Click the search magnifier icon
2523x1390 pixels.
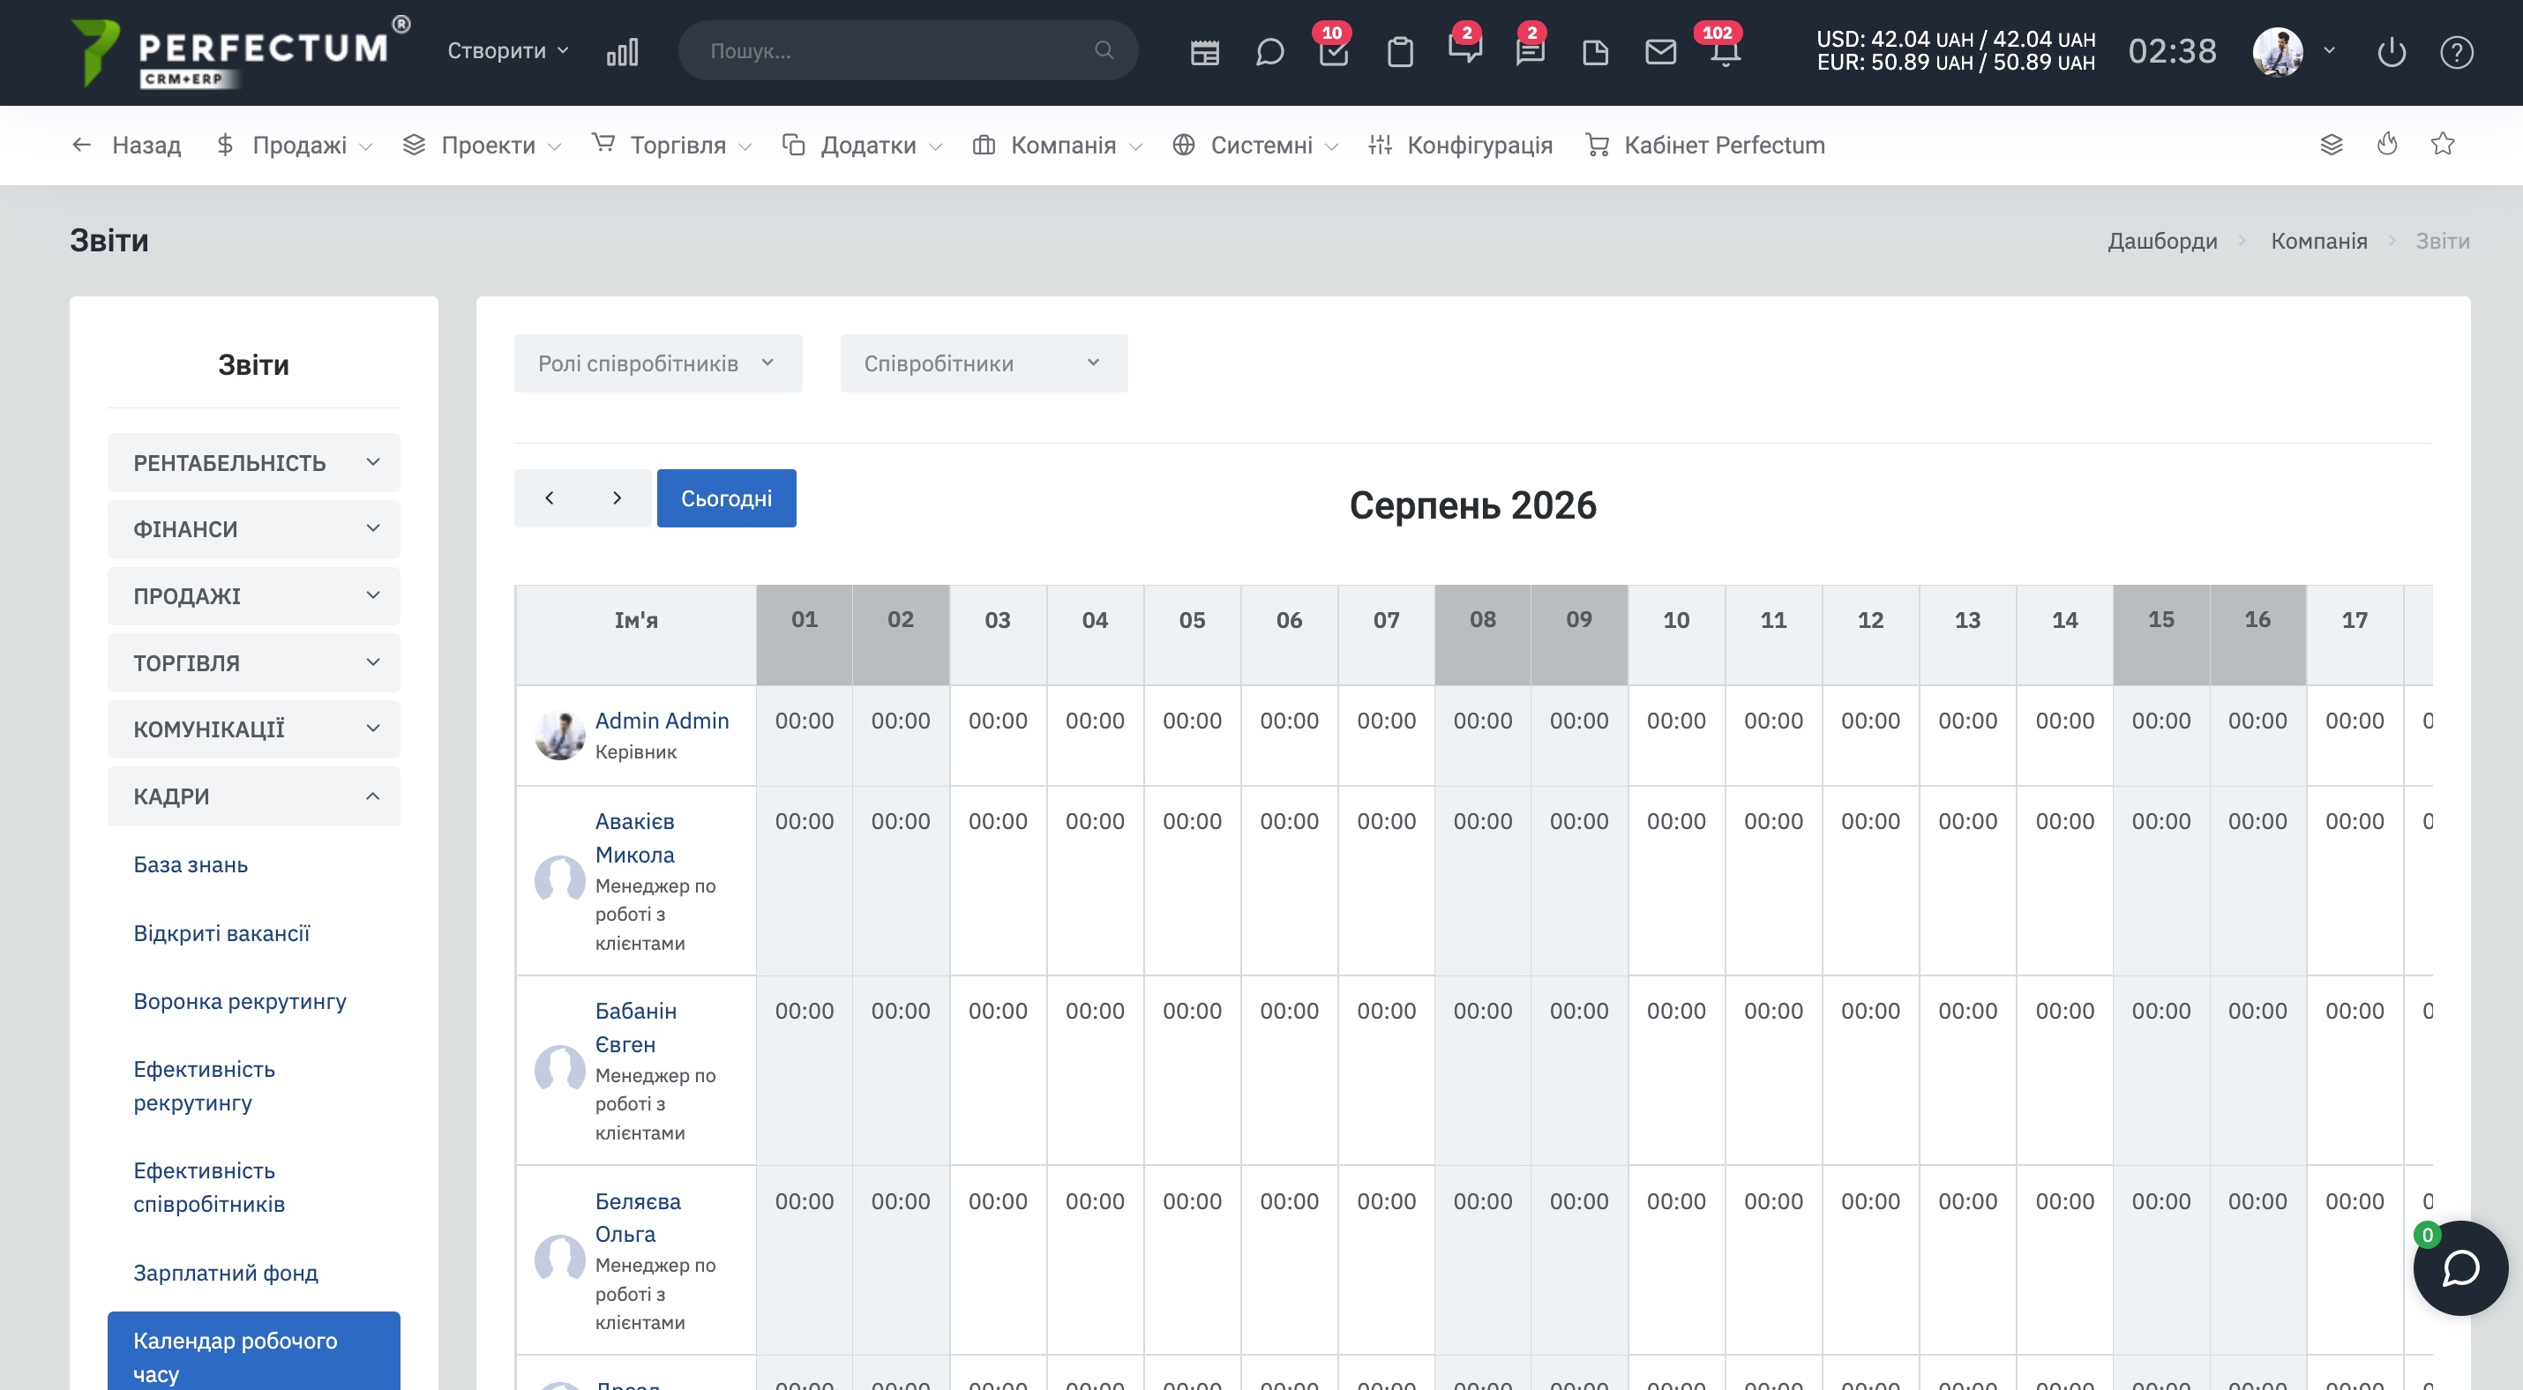coord(1104,50)
